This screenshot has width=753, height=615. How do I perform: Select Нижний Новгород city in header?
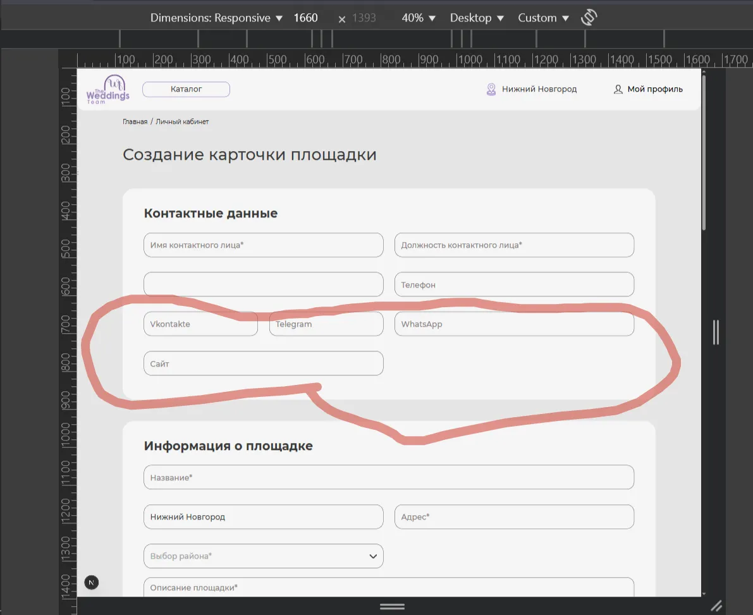539,89
